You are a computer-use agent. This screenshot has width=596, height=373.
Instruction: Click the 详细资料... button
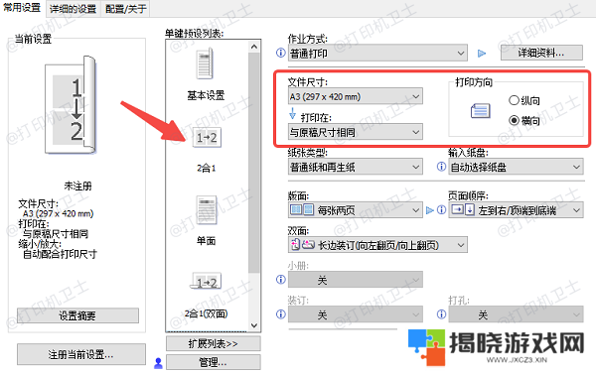coord(541,53)
